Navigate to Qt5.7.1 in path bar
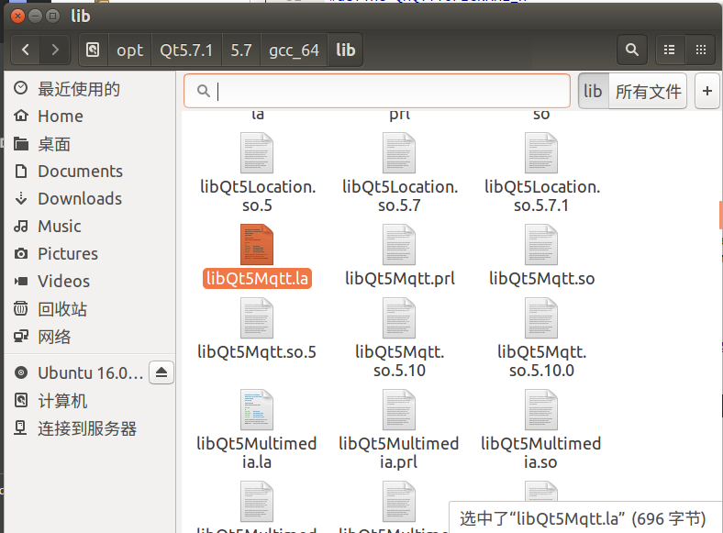Image resolution: width=723 pixels, height=533 pixels. click(x=186, y=50)
